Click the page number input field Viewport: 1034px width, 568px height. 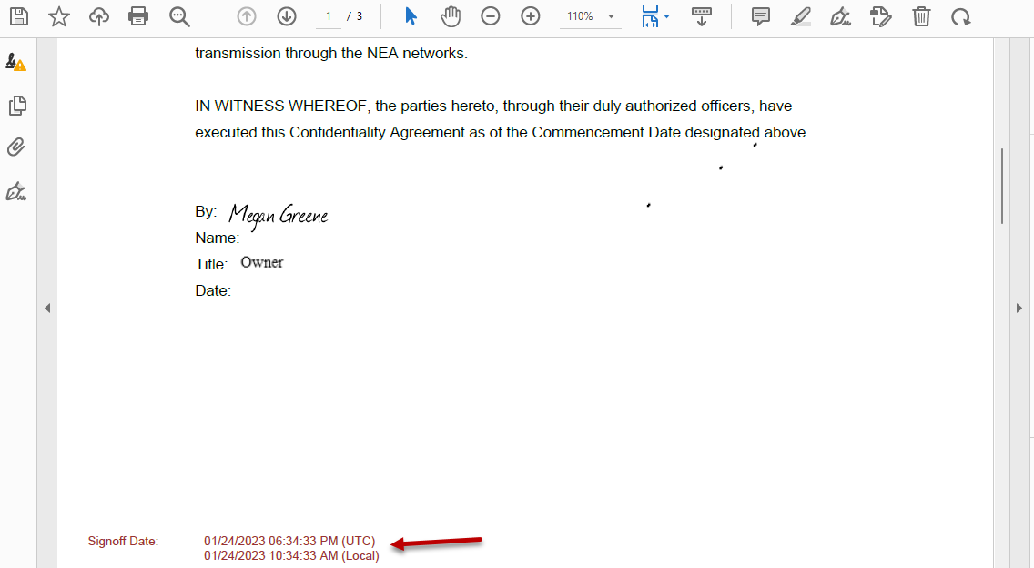(328, 16)
